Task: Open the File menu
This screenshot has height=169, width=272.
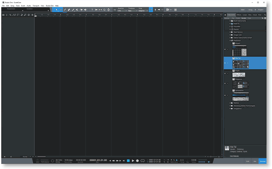Action: tap(3, 6)
